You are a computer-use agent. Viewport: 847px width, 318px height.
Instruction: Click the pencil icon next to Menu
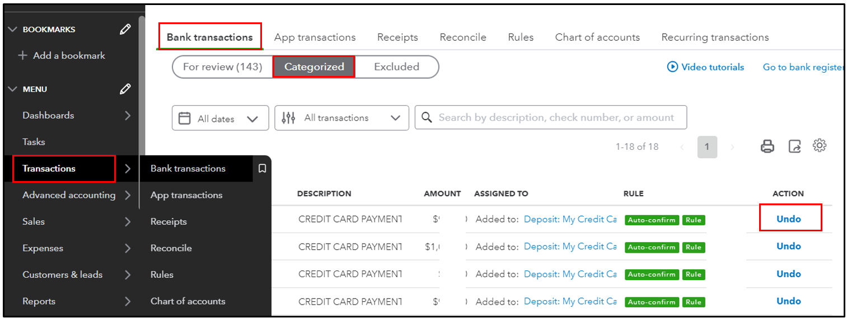(125, 89)
